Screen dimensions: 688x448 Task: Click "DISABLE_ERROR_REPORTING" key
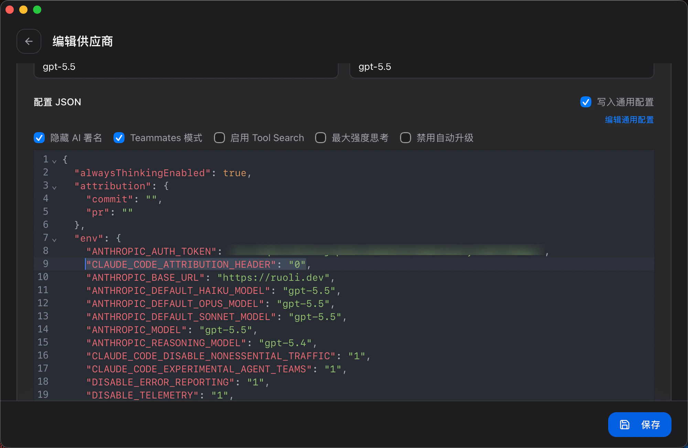(160, 382)
